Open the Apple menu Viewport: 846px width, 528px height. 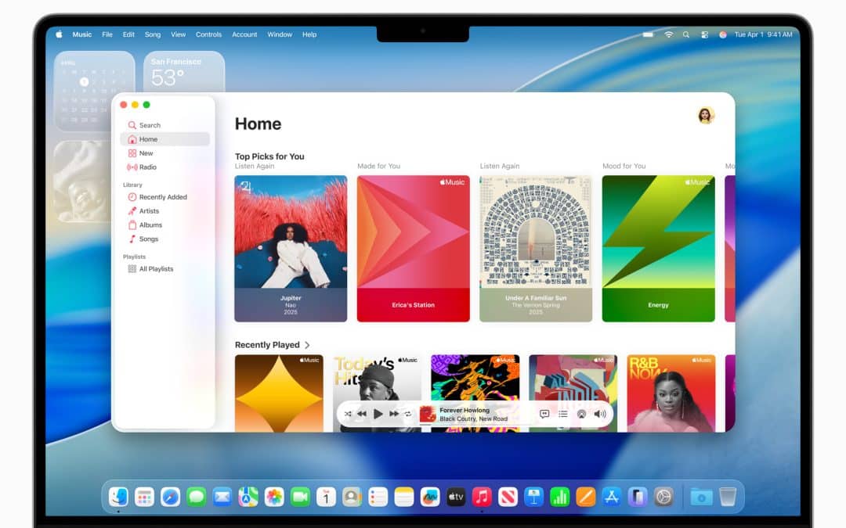pos(59,34)
